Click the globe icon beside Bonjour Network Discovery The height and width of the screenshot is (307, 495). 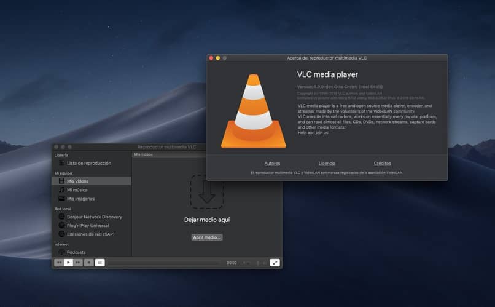pyautogui.click(x=61, y=217)
